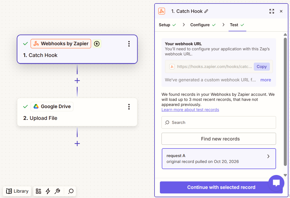Switch to the Setup tab
This screenshot has width=290, height=198.
(x=167, y=25)
